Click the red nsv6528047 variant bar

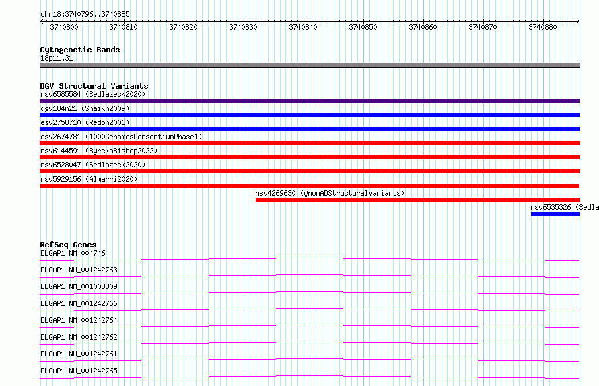pyautogui.click(x=310, y=171)
